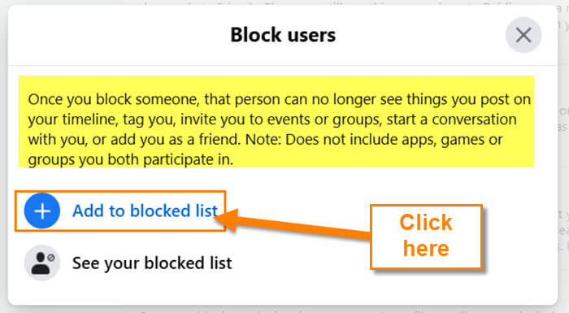This screenshot has width=569, height=313.
Task: Click the orange Click here annotation box
Action: coord(426,237)
